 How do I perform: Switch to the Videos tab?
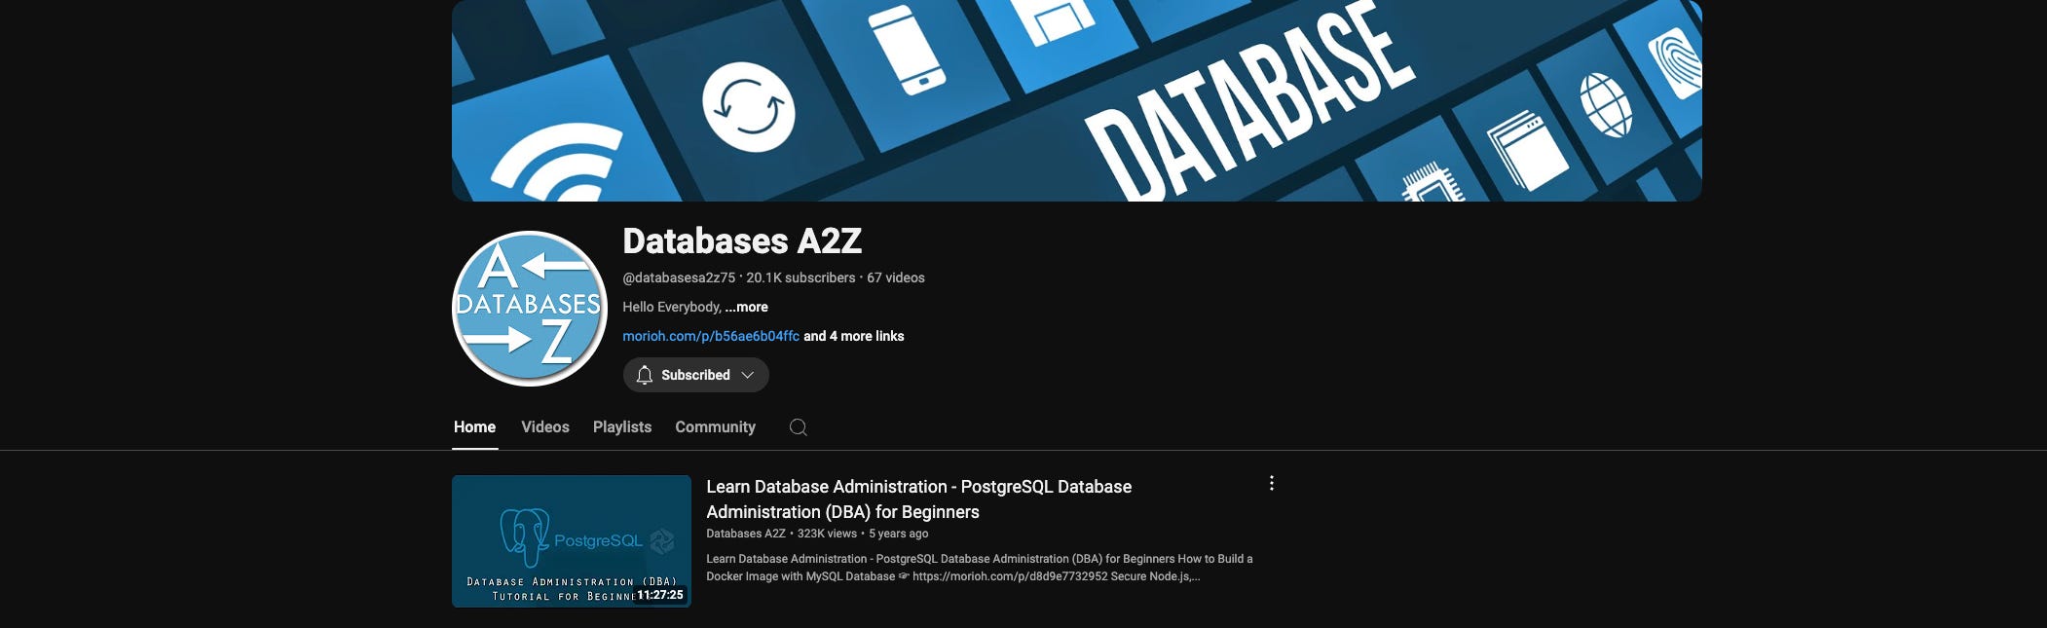545,427
